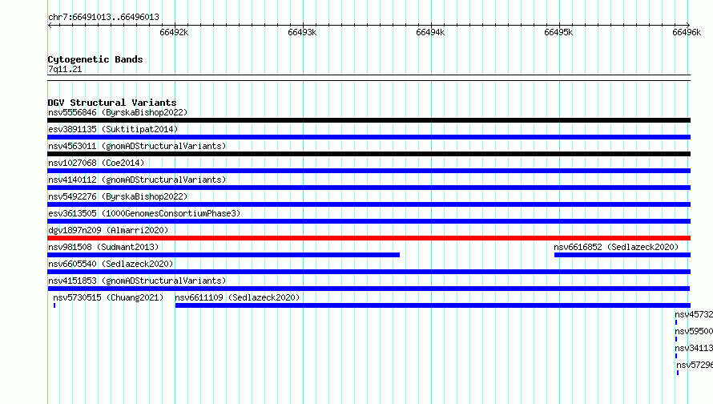
Task: Select the blue bar under nsv1027068
Action: [369, 171]
